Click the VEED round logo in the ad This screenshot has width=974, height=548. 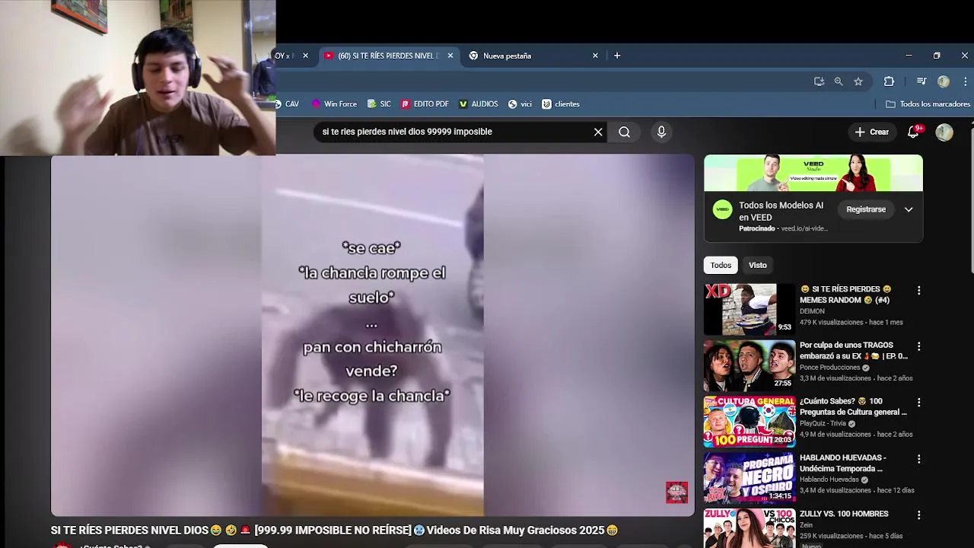(x=722, y=209)
